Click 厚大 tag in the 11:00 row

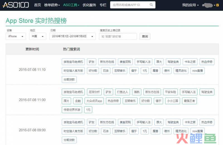tap(66, 101)
